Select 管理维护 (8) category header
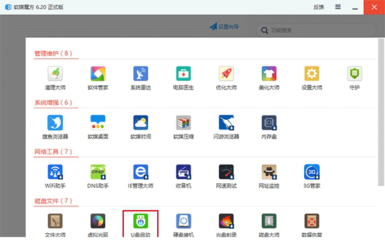 (53, 53)
